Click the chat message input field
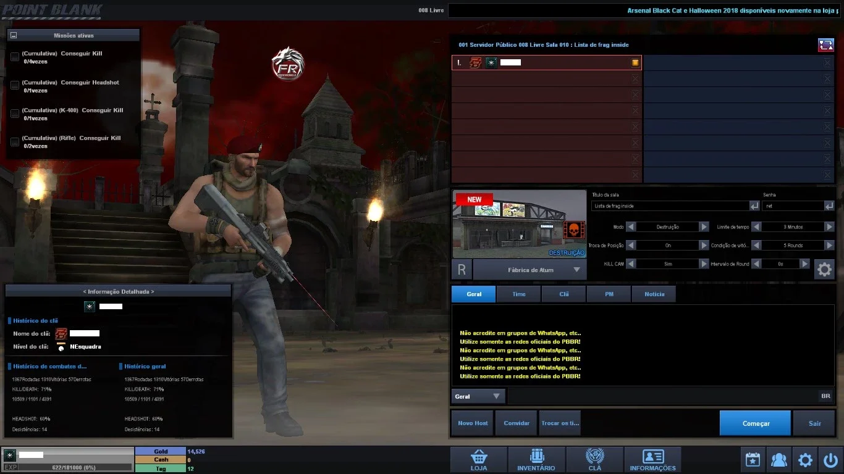844x474 pixels. [x=662, y=396]
